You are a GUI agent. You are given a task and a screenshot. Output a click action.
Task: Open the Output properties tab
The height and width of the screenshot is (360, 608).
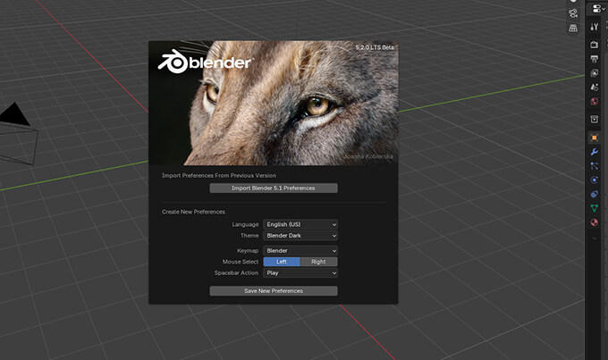594,59
